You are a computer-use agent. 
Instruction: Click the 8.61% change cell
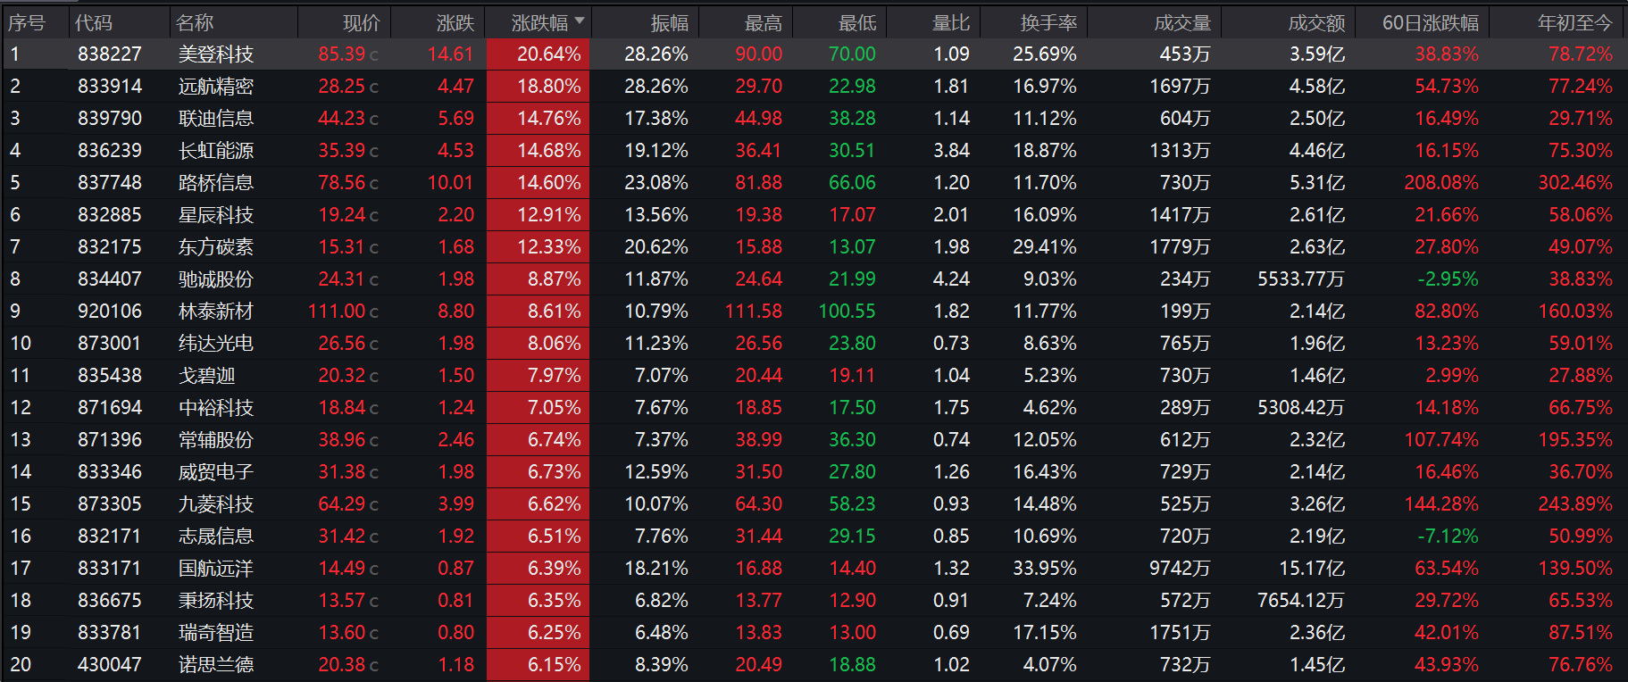pyautogui.click(x=538, y=312)
